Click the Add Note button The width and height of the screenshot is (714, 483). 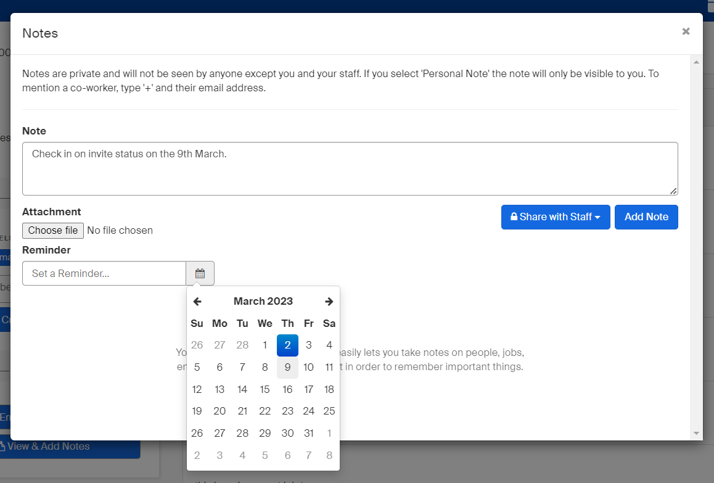point(646,217)
